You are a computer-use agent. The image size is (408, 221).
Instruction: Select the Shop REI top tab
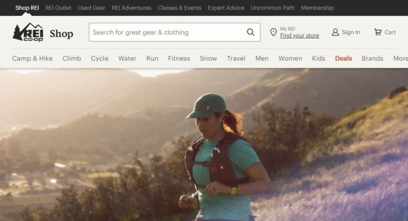pos(27,8)
